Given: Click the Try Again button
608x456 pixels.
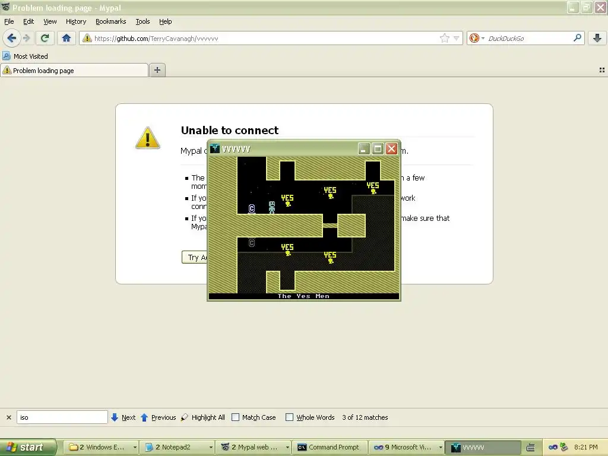Looking at the screenshot, I should pyautogui.click(x=194, y=257).
